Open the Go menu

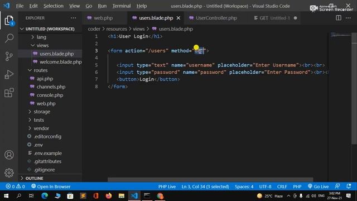[89, 6]
